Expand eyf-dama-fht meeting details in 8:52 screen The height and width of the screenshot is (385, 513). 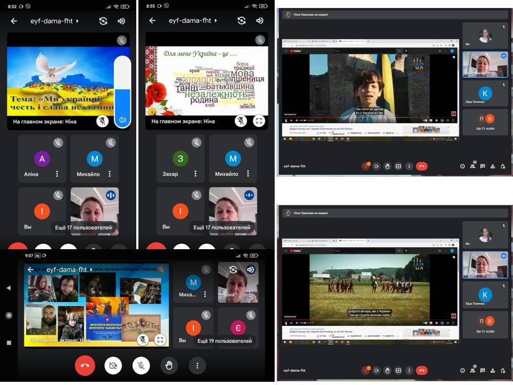pyautogui.click(x=55, y=21)
